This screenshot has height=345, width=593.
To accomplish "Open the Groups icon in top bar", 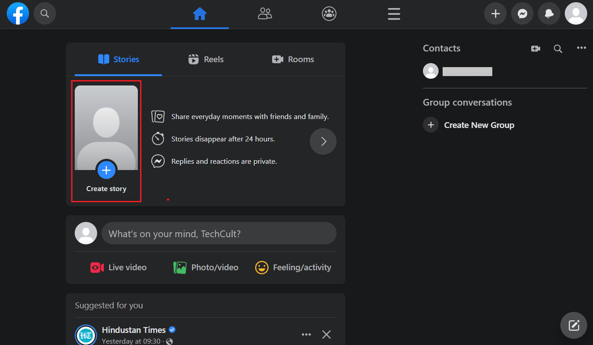I will (329, 14).
